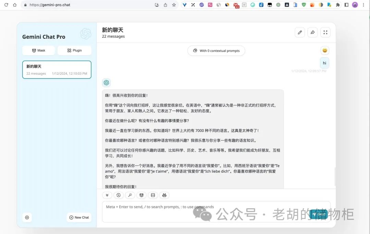Open the Plugin button in sidebar
This screenshot has width=370, height=234.
[74, 50]
